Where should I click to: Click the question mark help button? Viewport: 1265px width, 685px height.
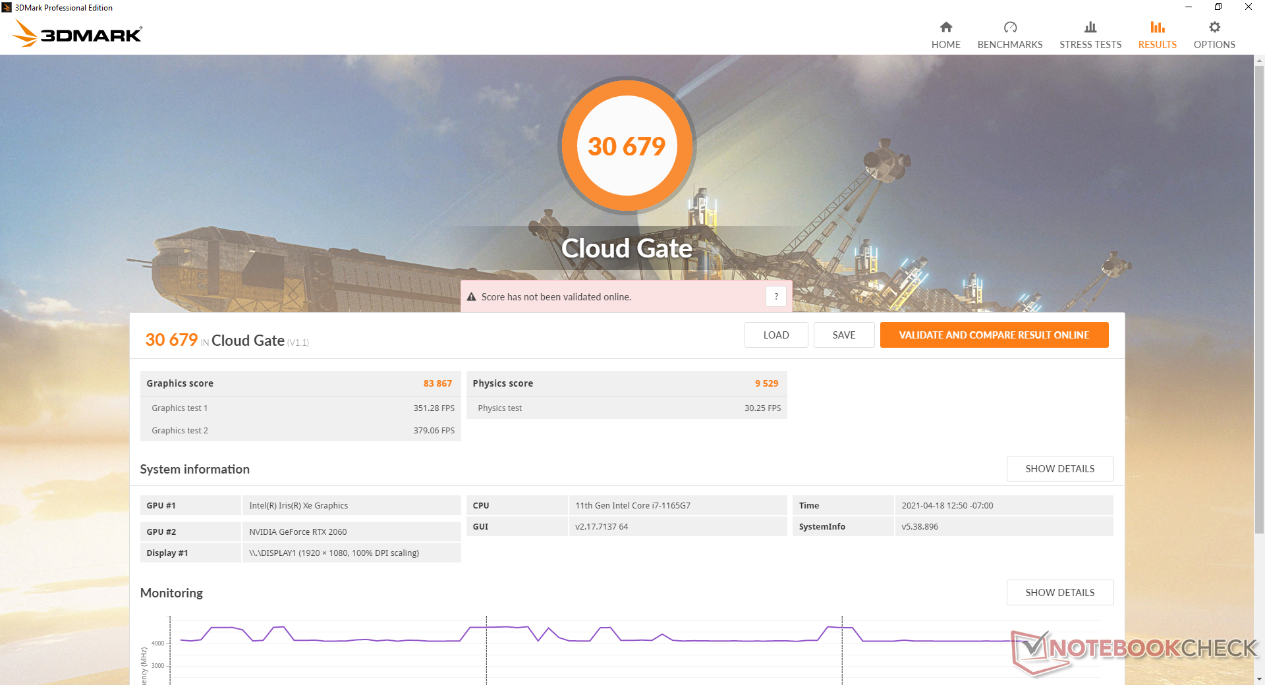tap(775, 296)
